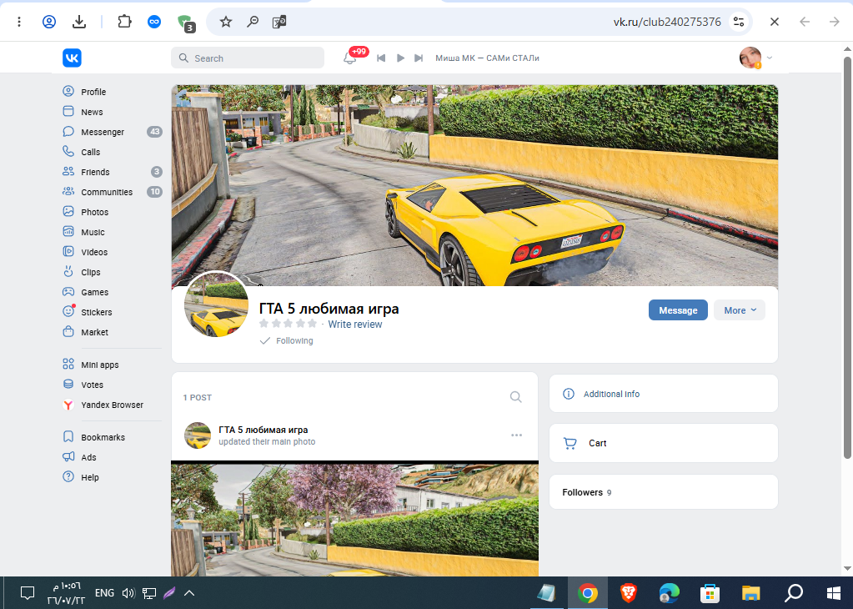Viewport: 853px width, 609px height.
Task: Click the Search input field
Action: (248, 58)
